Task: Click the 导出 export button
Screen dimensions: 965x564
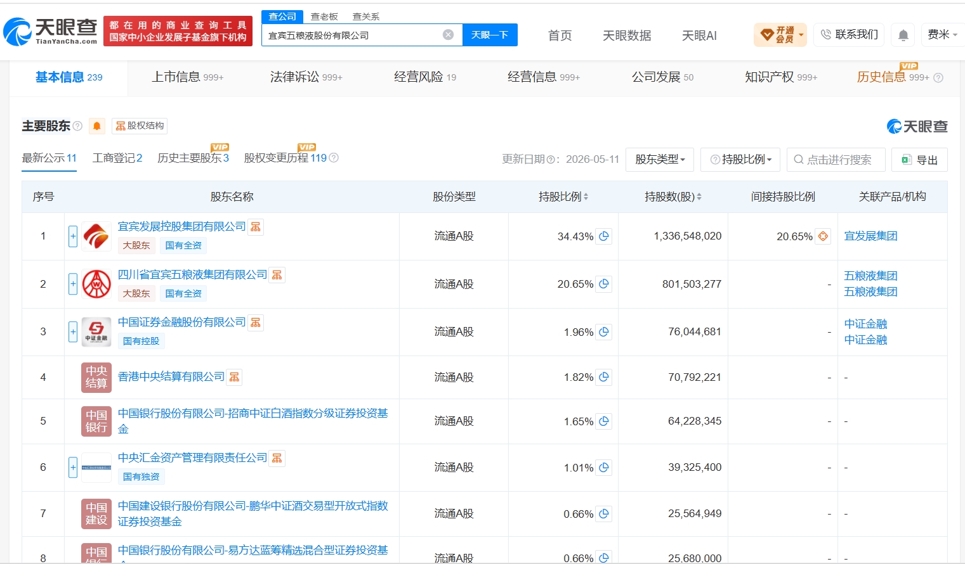Action: click(919, 160)
